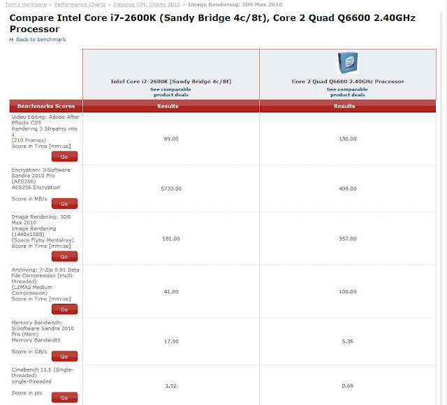This screenshot has height=405, width=447.
Task: Select the 1.52 Cinebench result
Action: (x=171, y=385)
